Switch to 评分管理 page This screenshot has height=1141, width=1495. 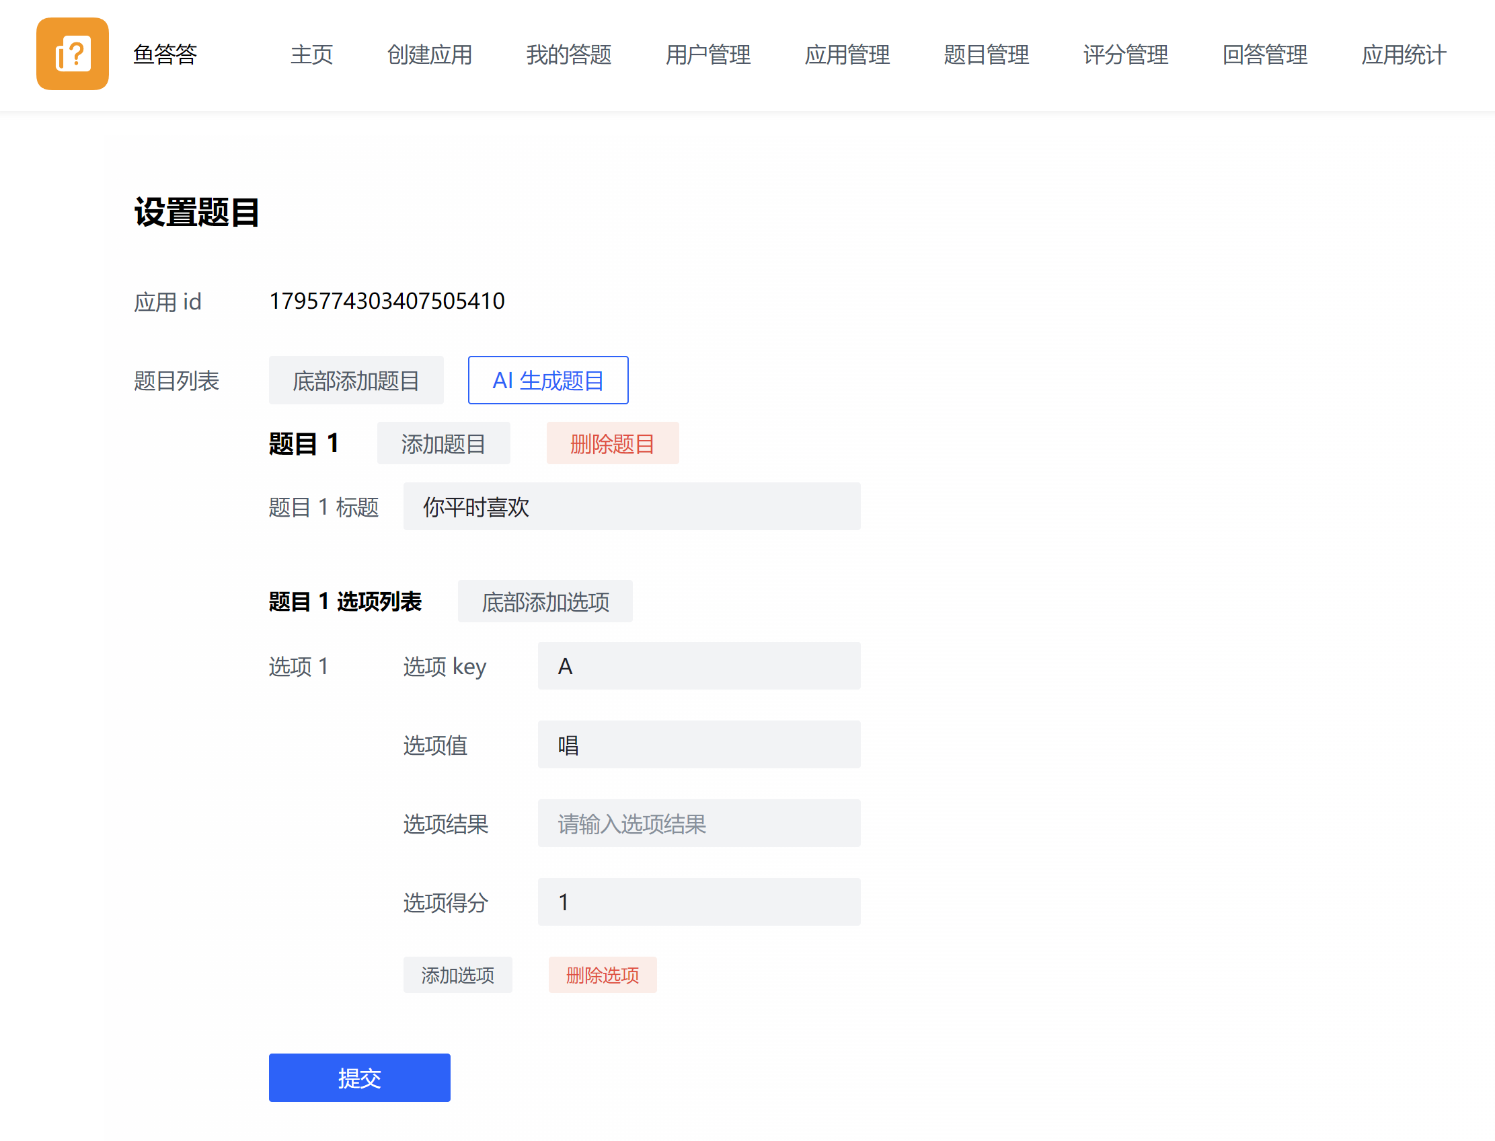[1125, 54]
